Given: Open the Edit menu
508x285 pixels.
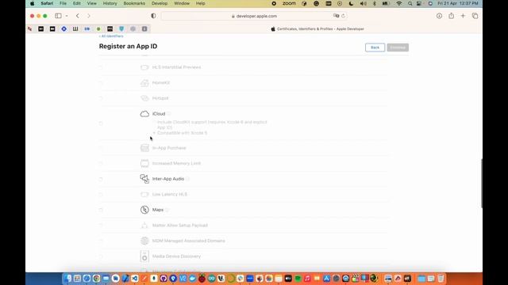Looking at the screenshot, I should pos(76,3).
